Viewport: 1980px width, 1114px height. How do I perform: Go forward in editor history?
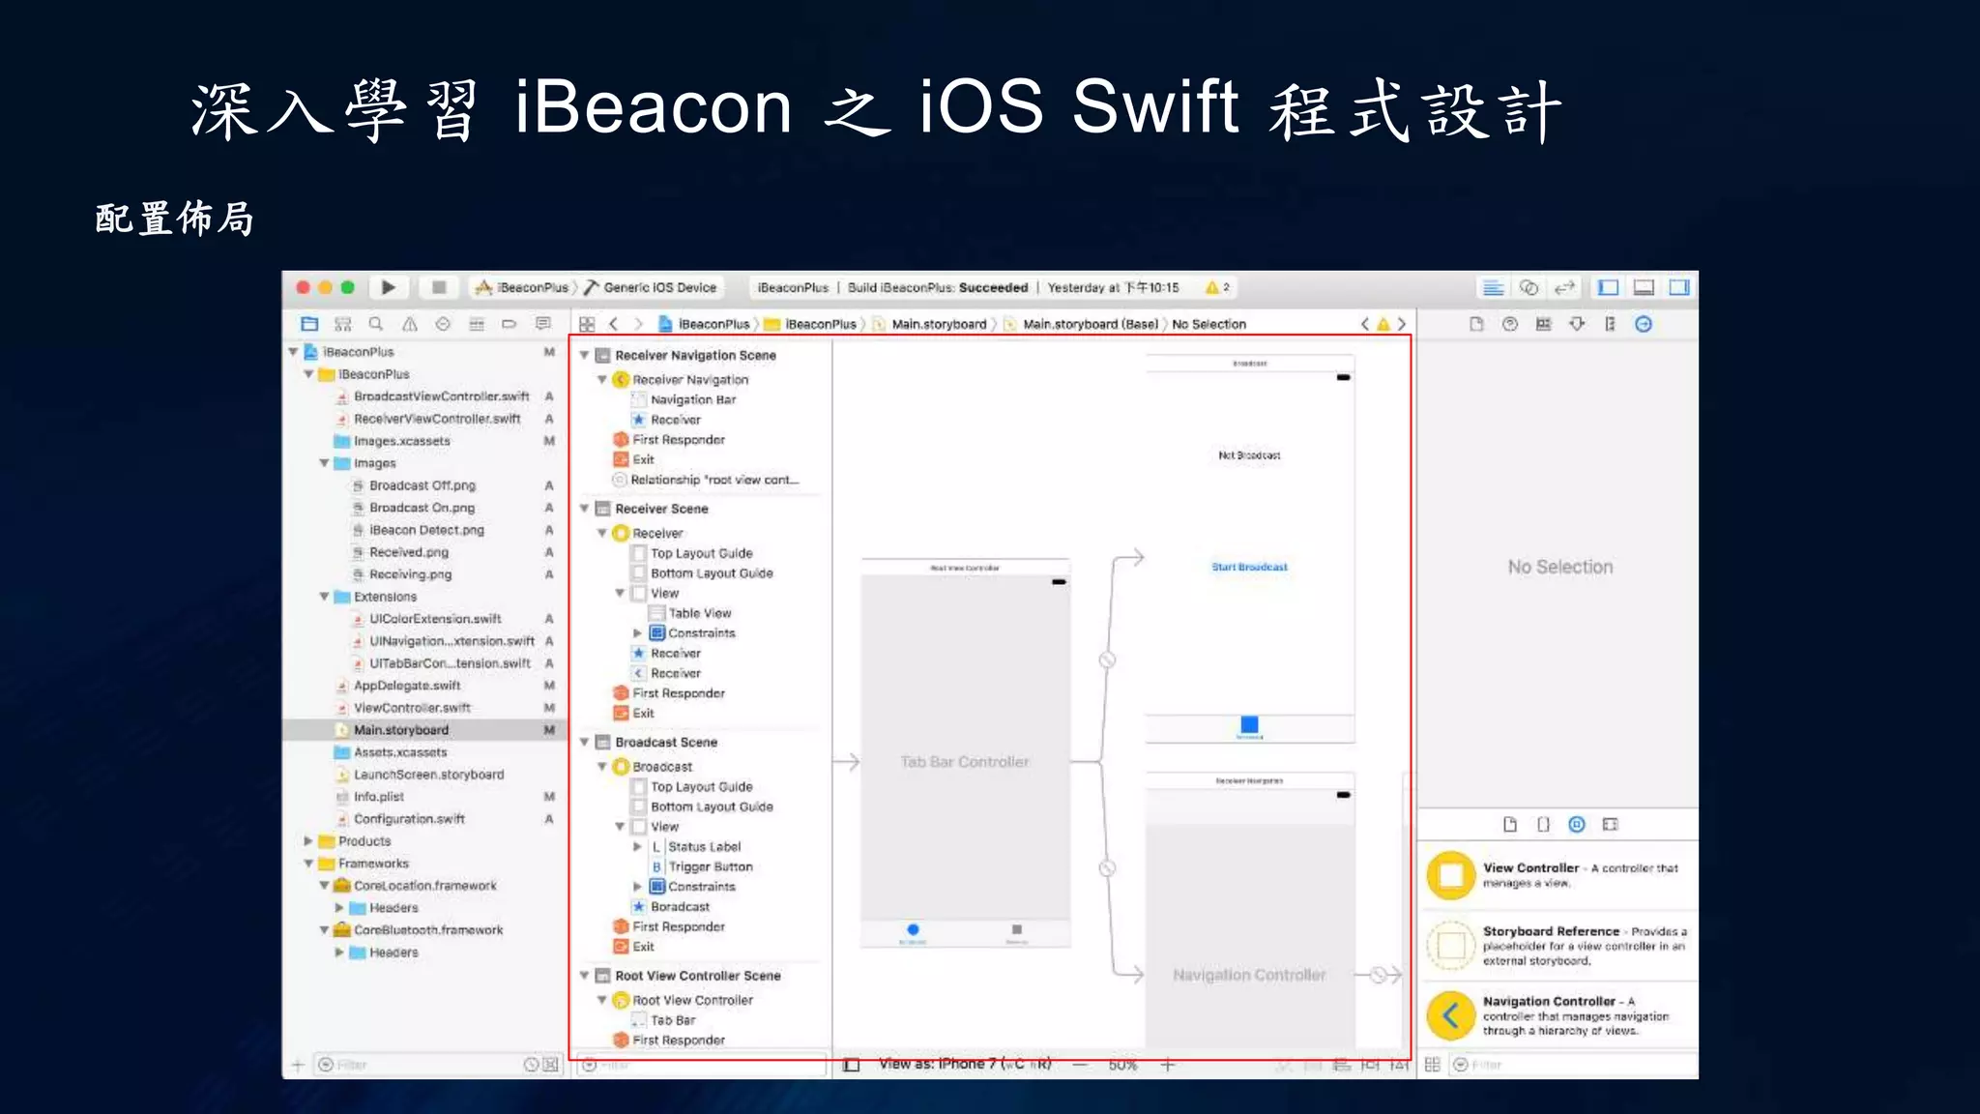pyautogui.click(x=638, y=324)
